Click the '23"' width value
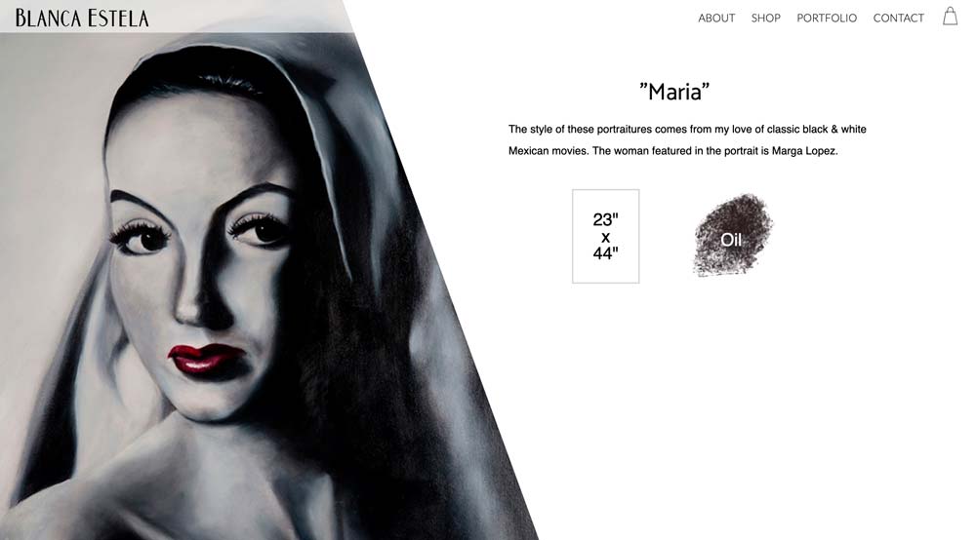This screenshot has height=540, width=976. 605,219
